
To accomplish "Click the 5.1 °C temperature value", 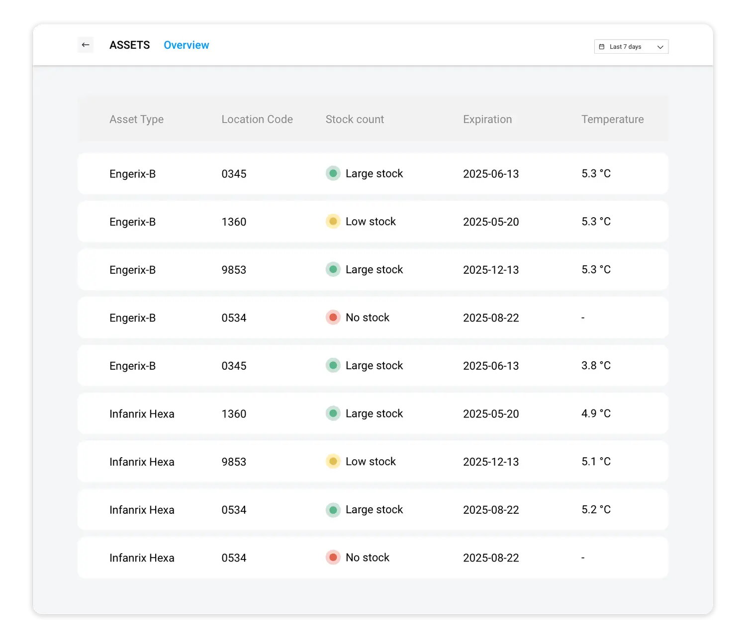I will tap(596, 462).
